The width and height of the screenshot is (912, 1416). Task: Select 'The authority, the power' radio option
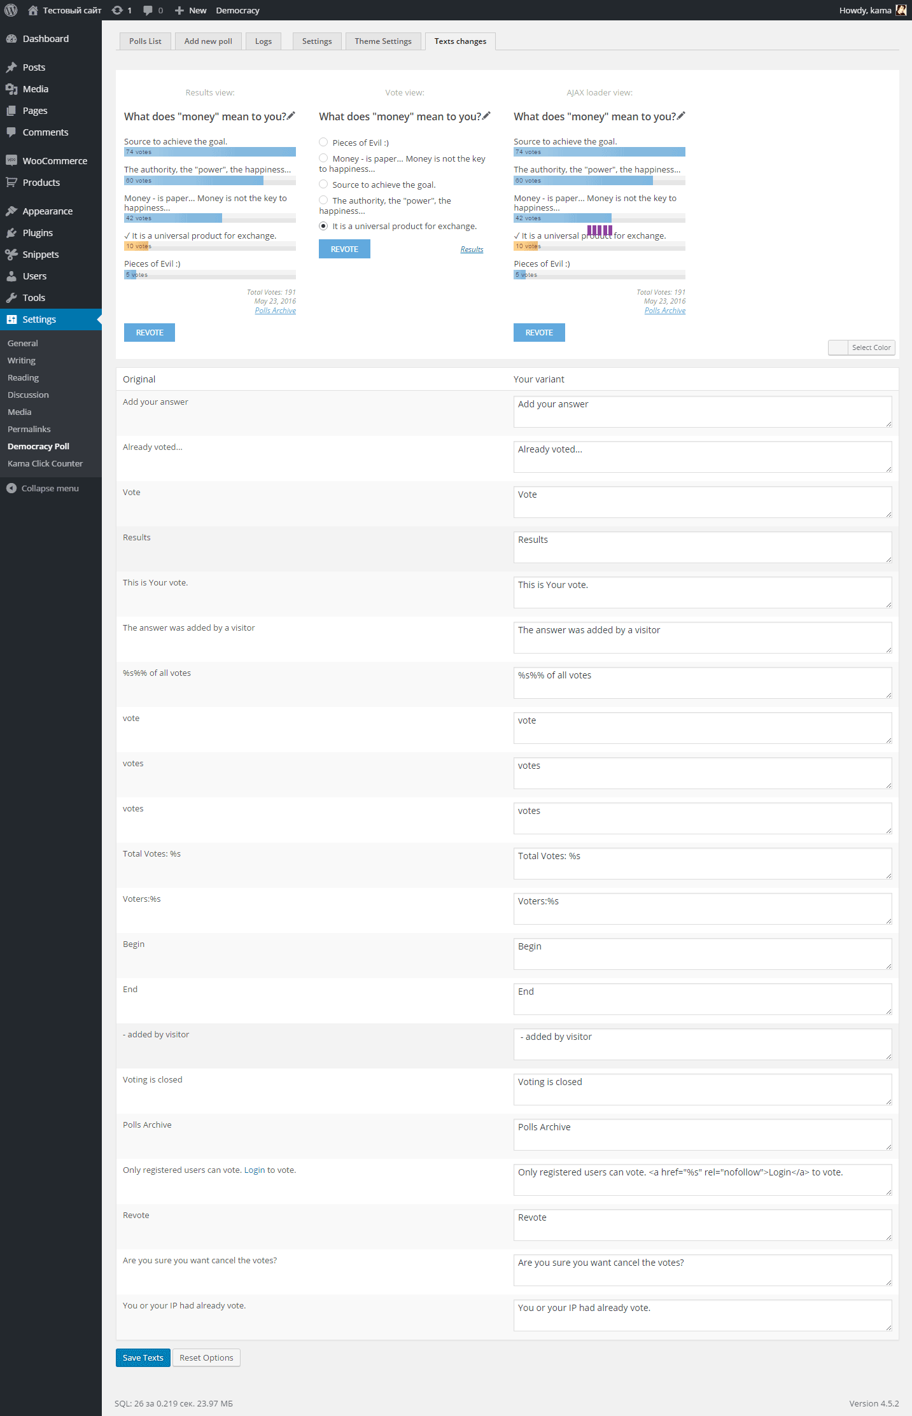coord(323,200)
